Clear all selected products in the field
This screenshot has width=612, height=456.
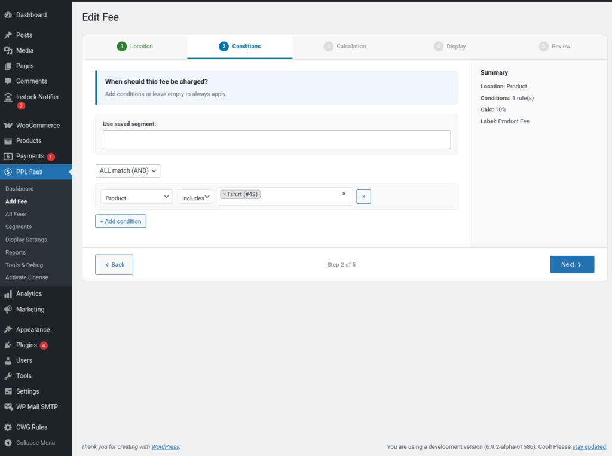[x=344, y=194]
